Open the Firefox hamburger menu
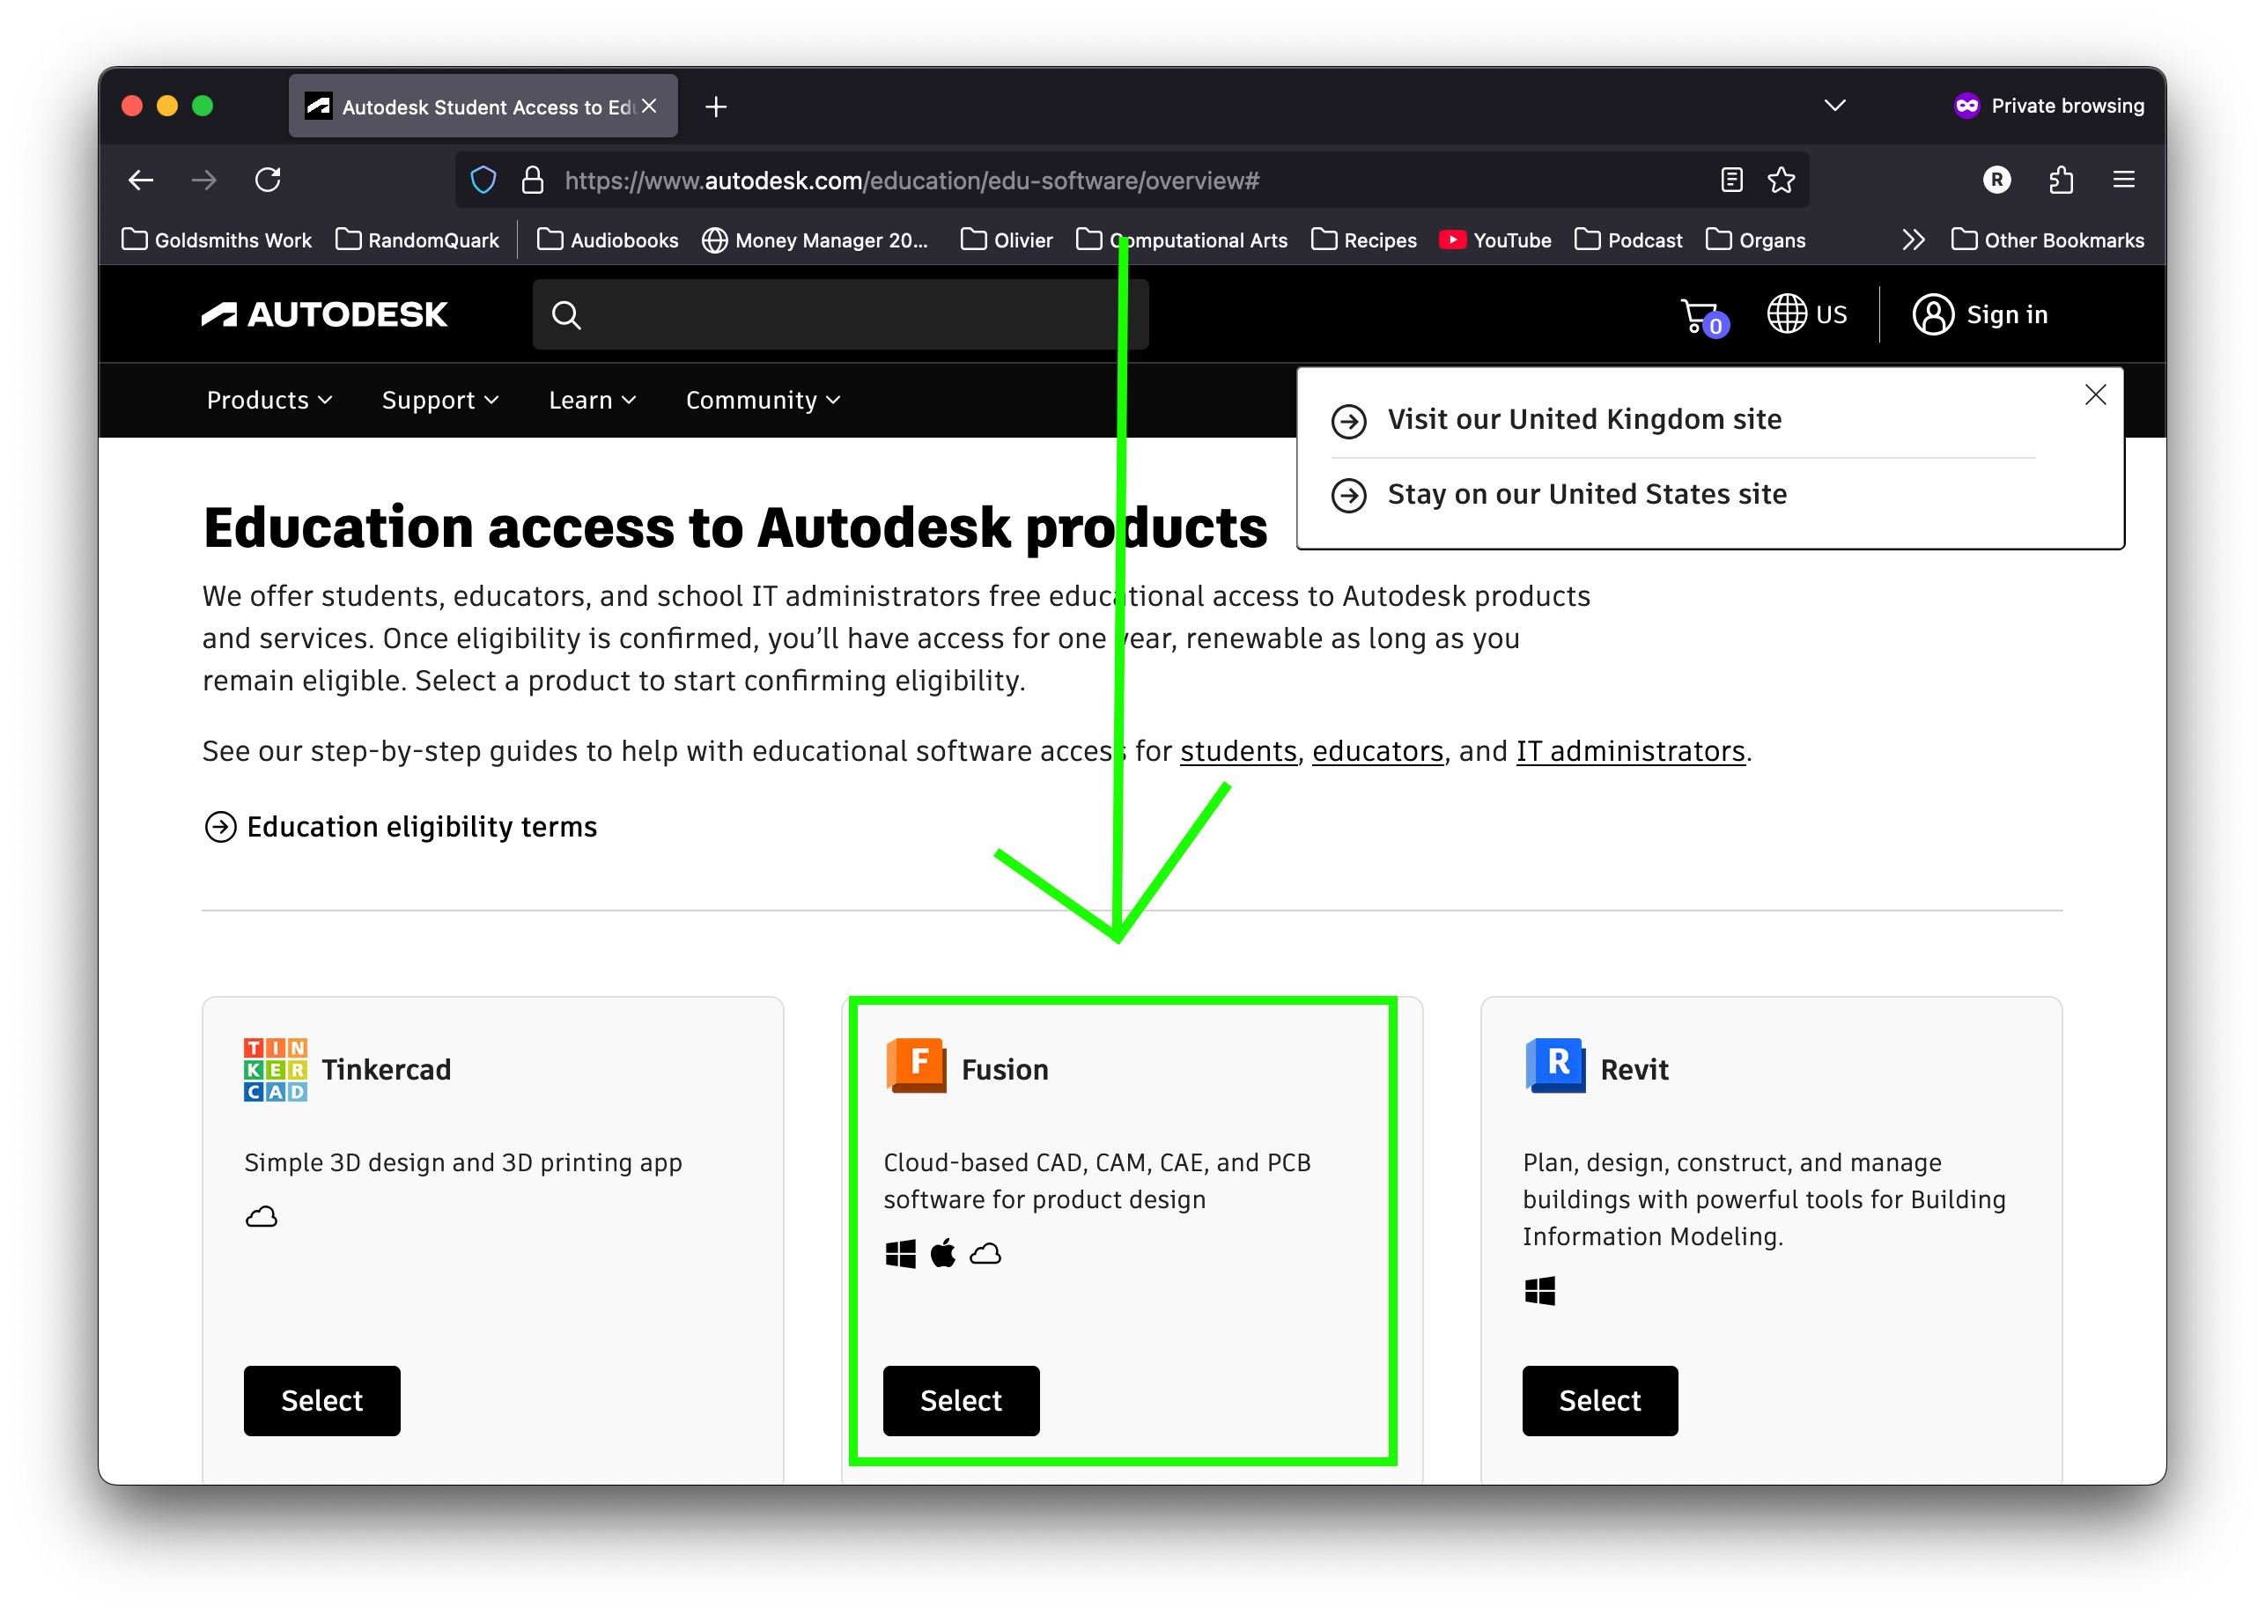This screenshot has width=2265, height=1615. tap(2124, 180)
